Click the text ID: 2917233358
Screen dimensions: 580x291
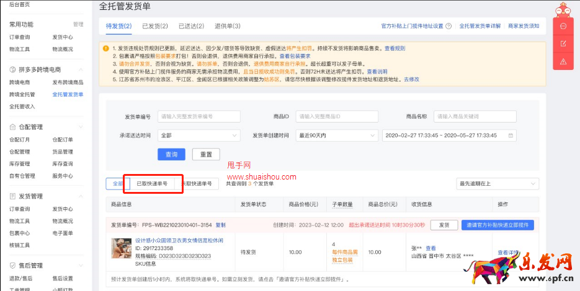[154, 248]
